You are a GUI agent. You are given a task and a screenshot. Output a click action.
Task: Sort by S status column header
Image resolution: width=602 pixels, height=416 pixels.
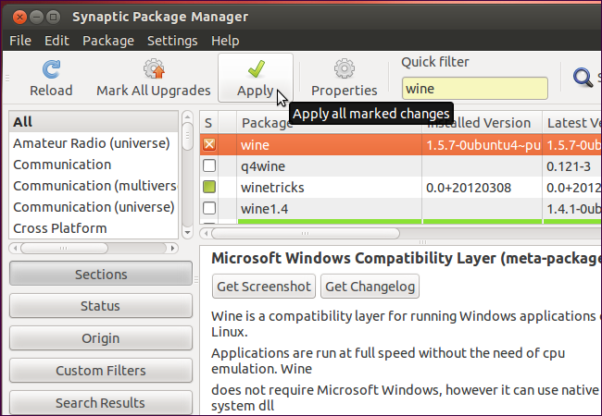point(208,123)
